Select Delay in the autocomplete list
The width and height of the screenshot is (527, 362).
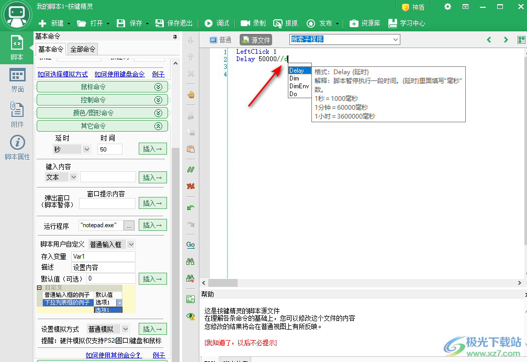coord(299,71)
